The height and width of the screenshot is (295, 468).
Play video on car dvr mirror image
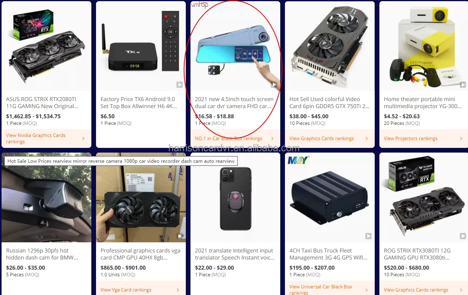pos(274,85)
